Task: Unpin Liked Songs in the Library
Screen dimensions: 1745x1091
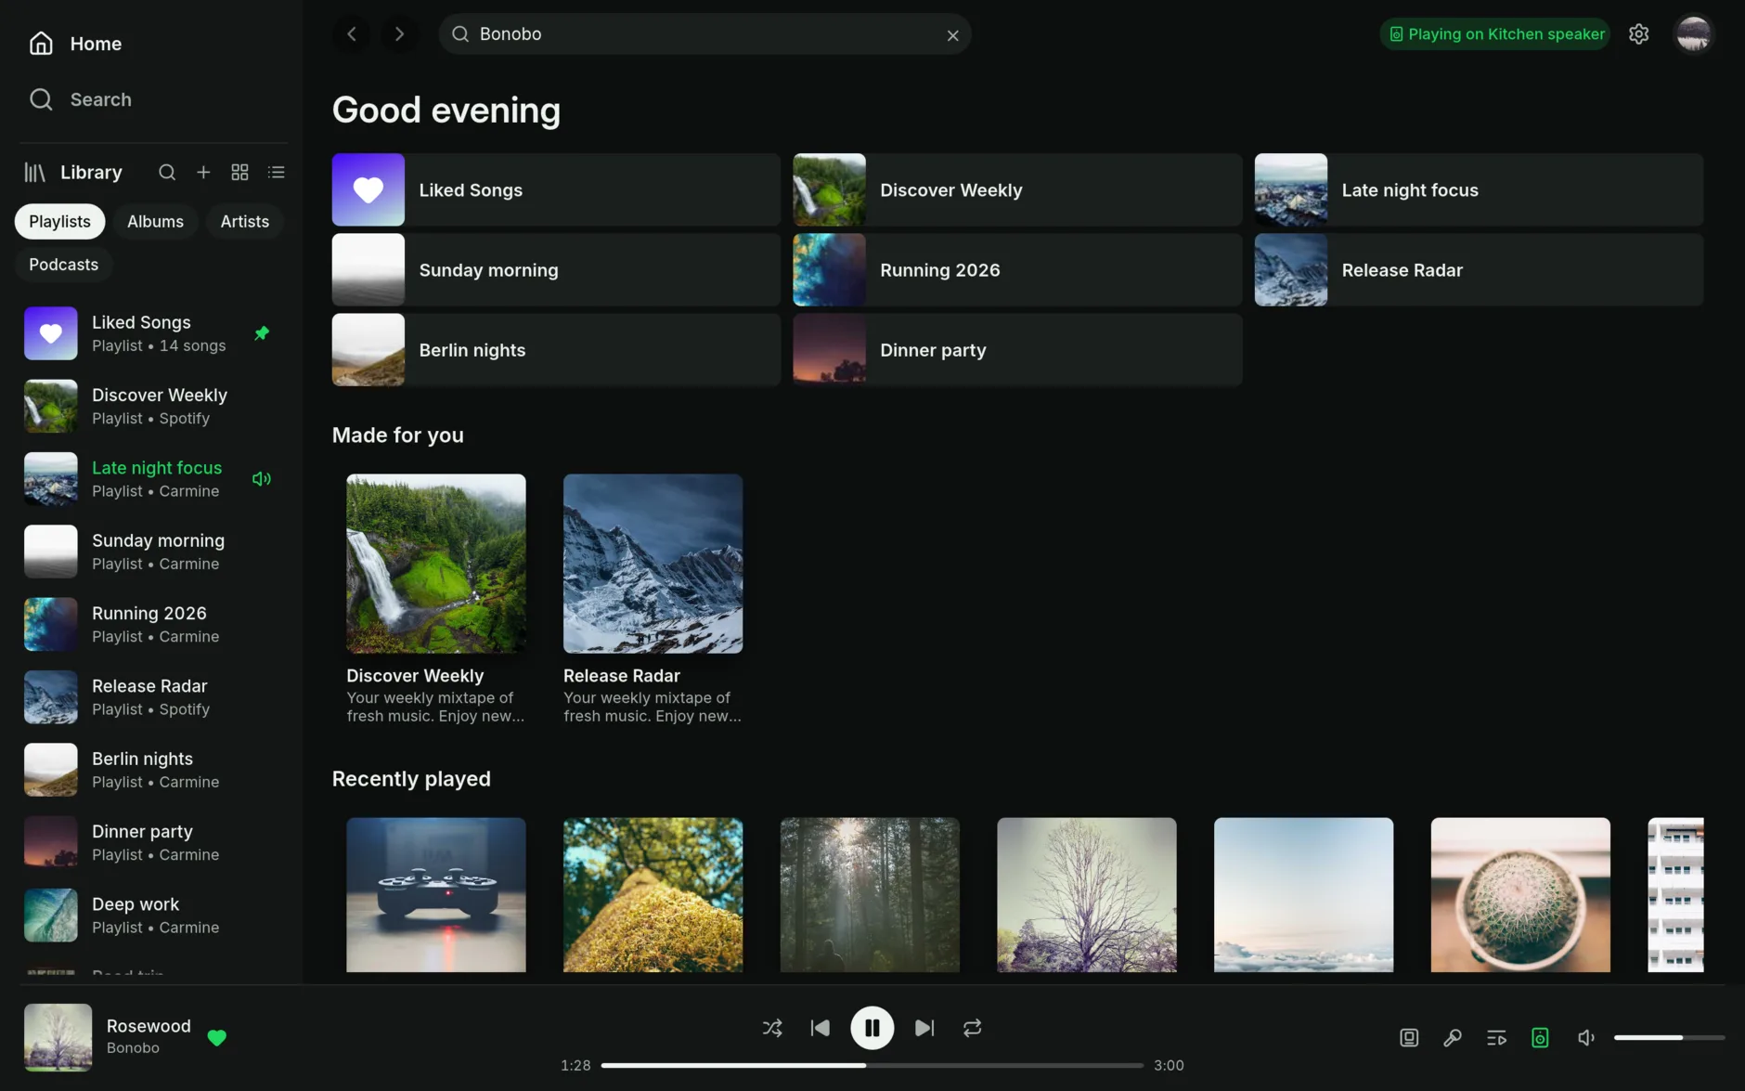Action: [x=262, y=333]
